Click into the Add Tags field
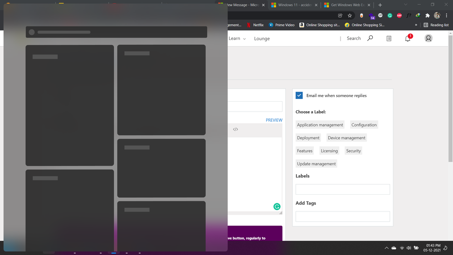The image size is (453, 255). [x=343, y=216]
